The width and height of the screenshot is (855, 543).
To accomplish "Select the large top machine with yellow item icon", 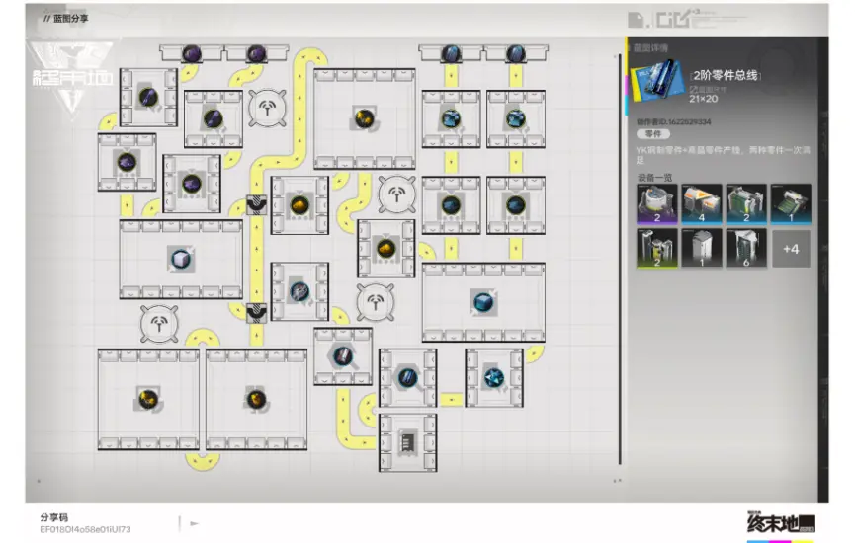I will (x=365, y=118).
